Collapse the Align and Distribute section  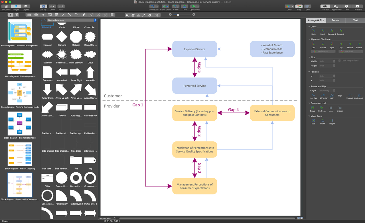309,39
